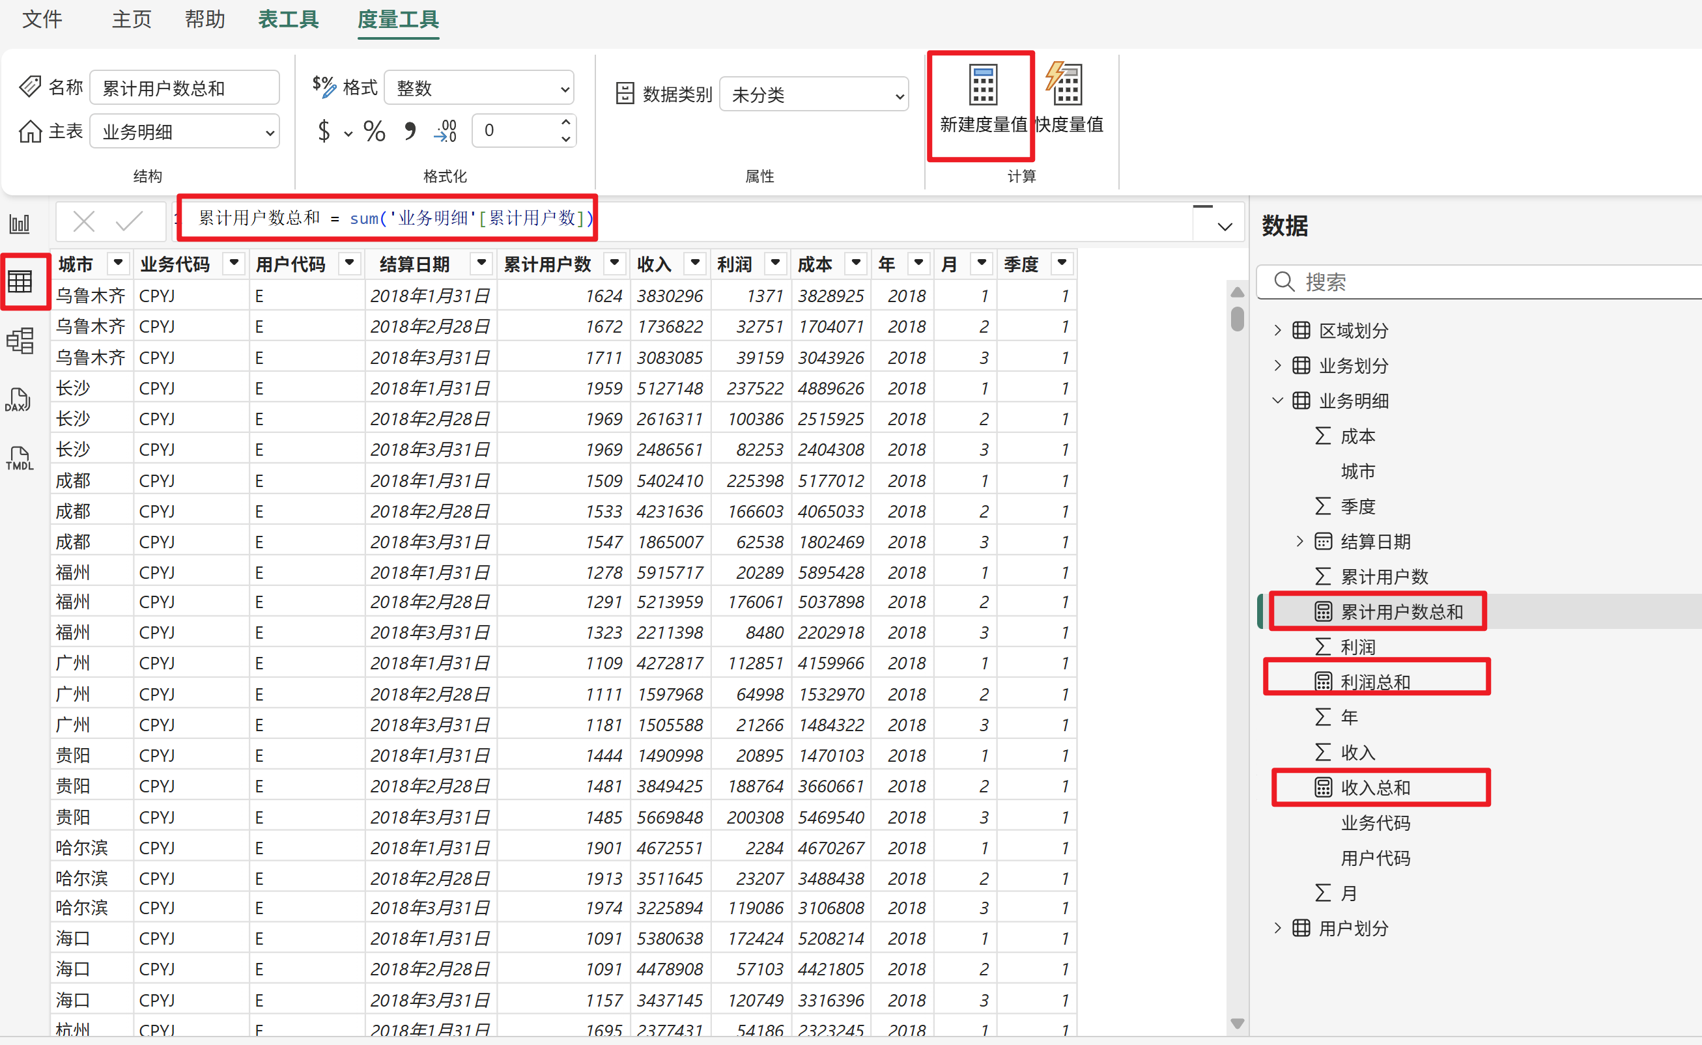The width and height of the screenshot is (1702, 1045).
Task: Click the New Measure calculator icon
Action: click(982, 85)
